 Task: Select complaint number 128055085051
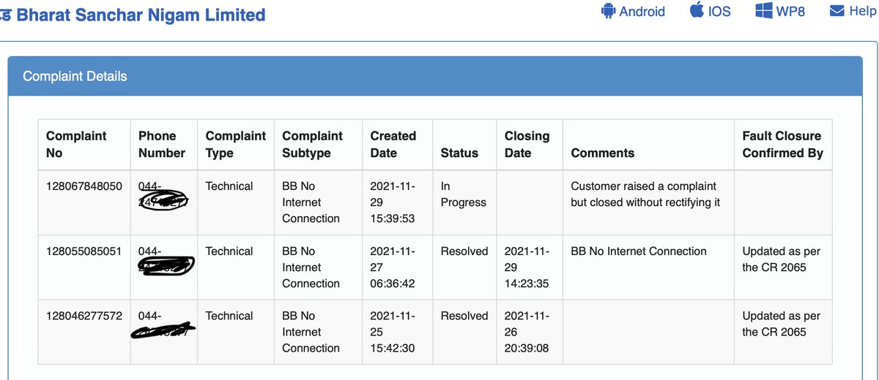pos(84,251)
